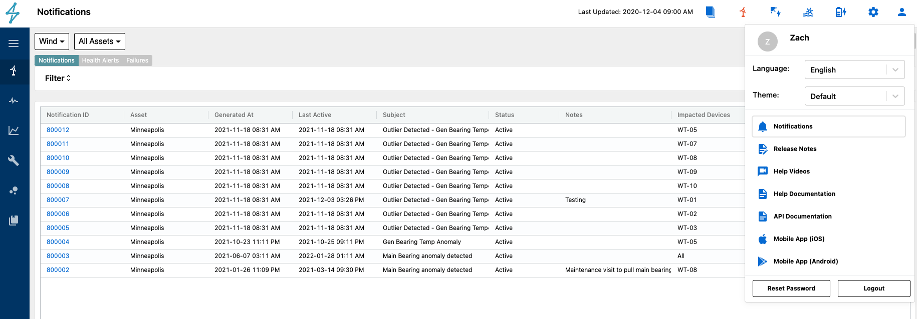Open Help Videos from user menu
Image resolution: width=917 pixels, height=319 pixels.
(829, 171)
